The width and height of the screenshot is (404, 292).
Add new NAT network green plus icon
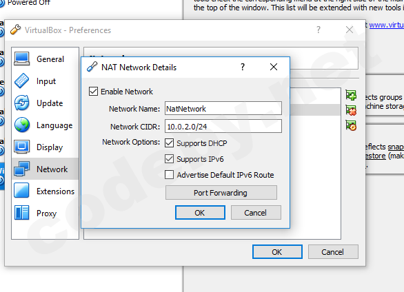351,95
